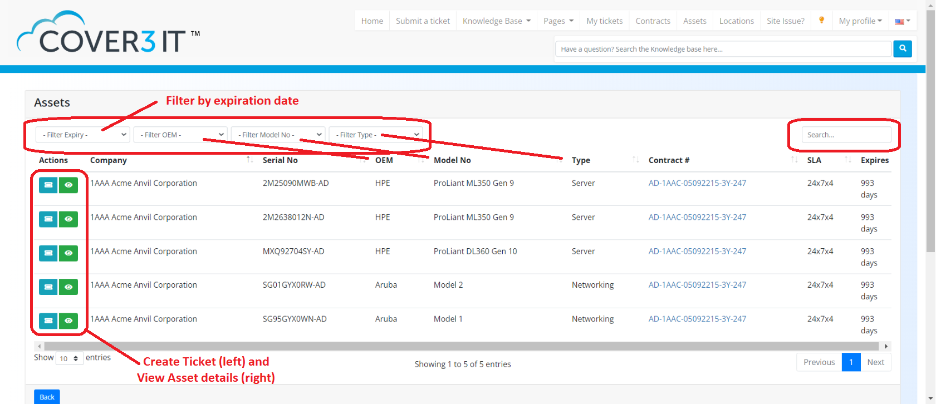Go to Home in navbar
The height and width of the screenshot is (404, 936).
pyautogui.click(x=372, y=21)
